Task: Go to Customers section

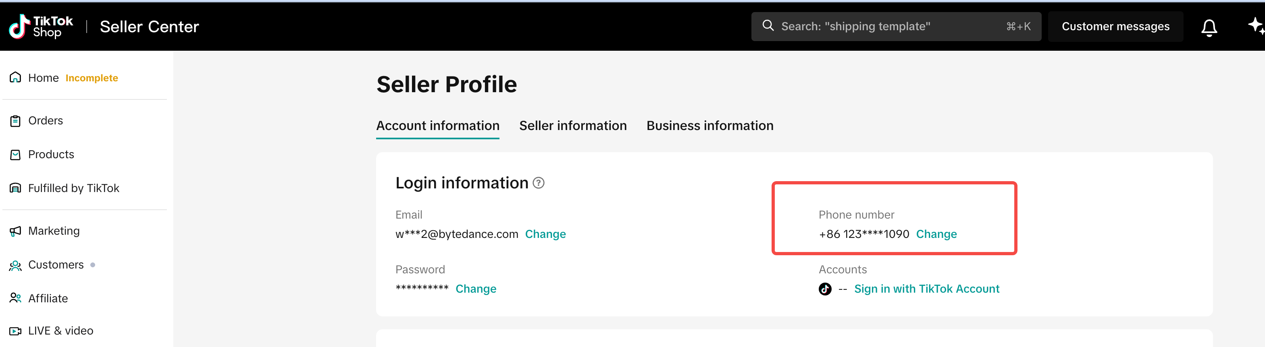Action: pos(56,264)
